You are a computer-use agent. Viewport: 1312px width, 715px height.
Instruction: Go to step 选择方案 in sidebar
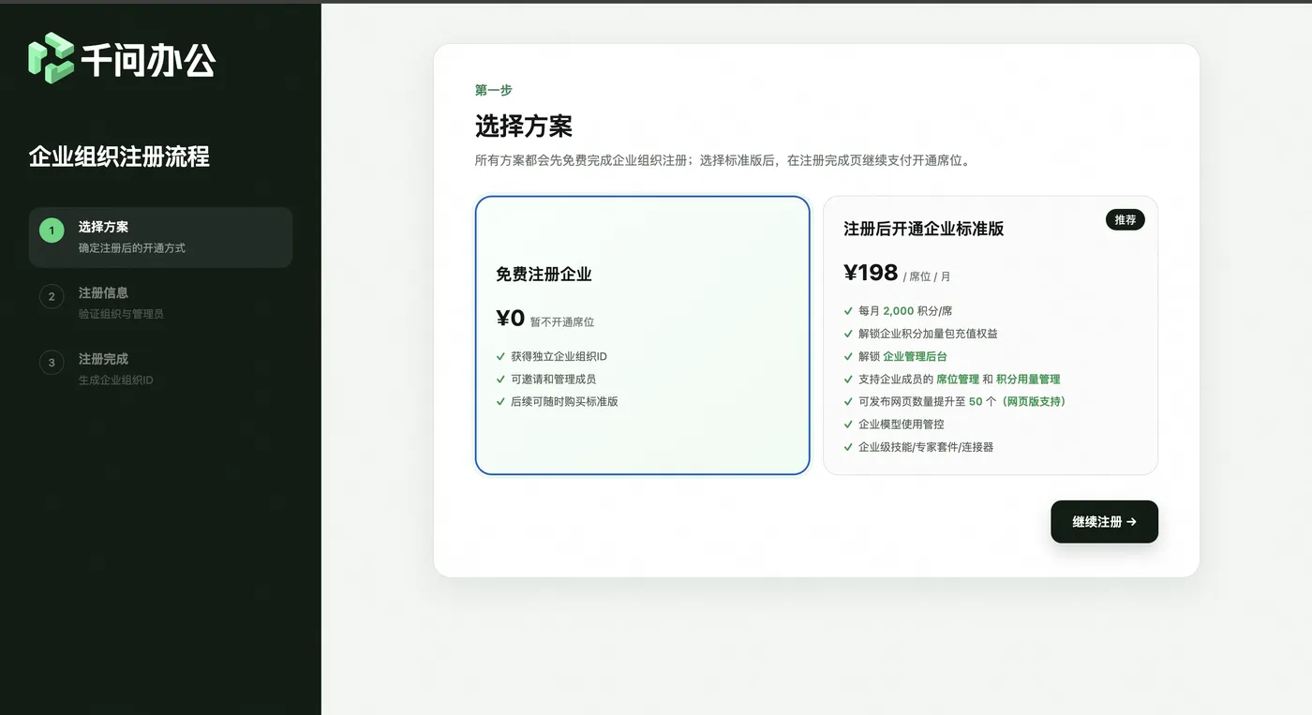click(x=160, y=237)
